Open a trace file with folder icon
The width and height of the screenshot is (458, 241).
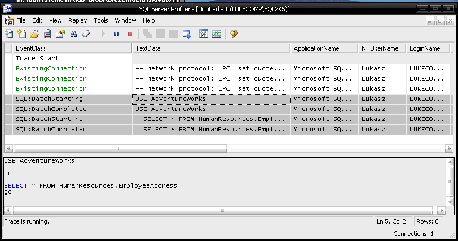[x=34, y=34]
